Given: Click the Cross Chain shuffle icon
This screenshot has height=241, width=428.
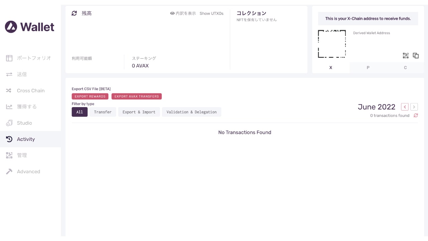Looking at the screenshot, I should tap(9, 90).
